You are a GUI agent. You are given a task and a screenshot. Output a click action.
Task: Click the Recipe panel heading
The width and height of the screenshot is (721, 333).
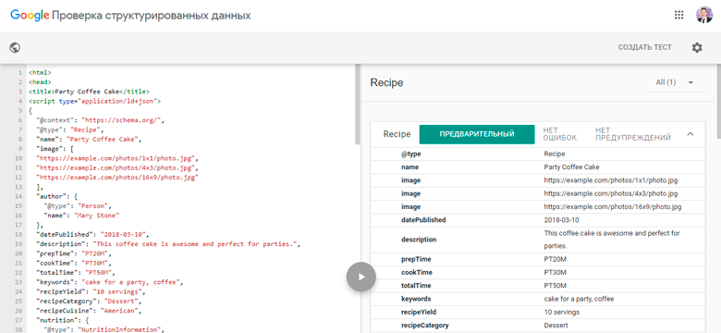386,83
